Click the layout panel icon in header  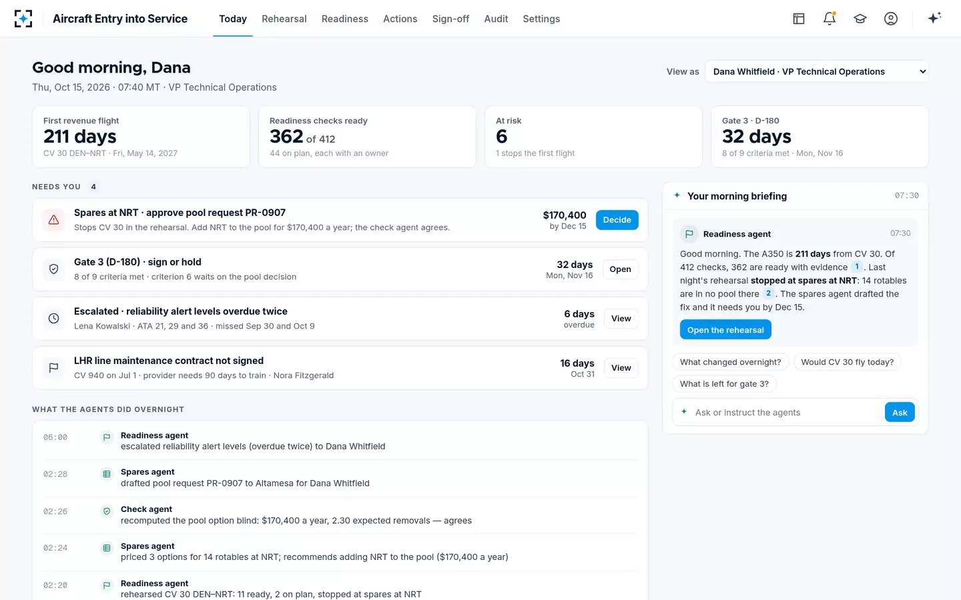pos(799,19)
